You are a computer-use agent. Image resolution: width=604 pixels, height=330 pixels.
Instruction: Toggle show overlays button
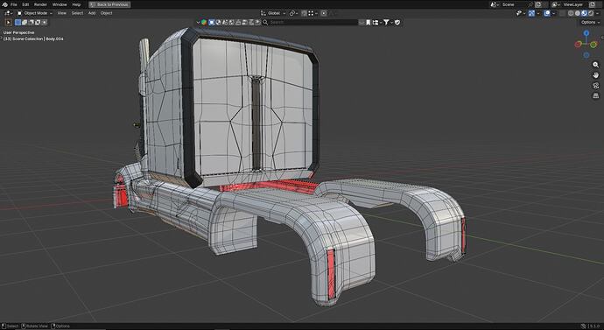547,13
